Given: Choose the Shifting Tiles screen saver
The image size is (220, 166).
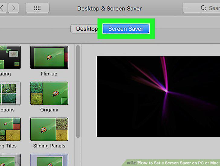Looking at the screenshot, I should [10, 129].
